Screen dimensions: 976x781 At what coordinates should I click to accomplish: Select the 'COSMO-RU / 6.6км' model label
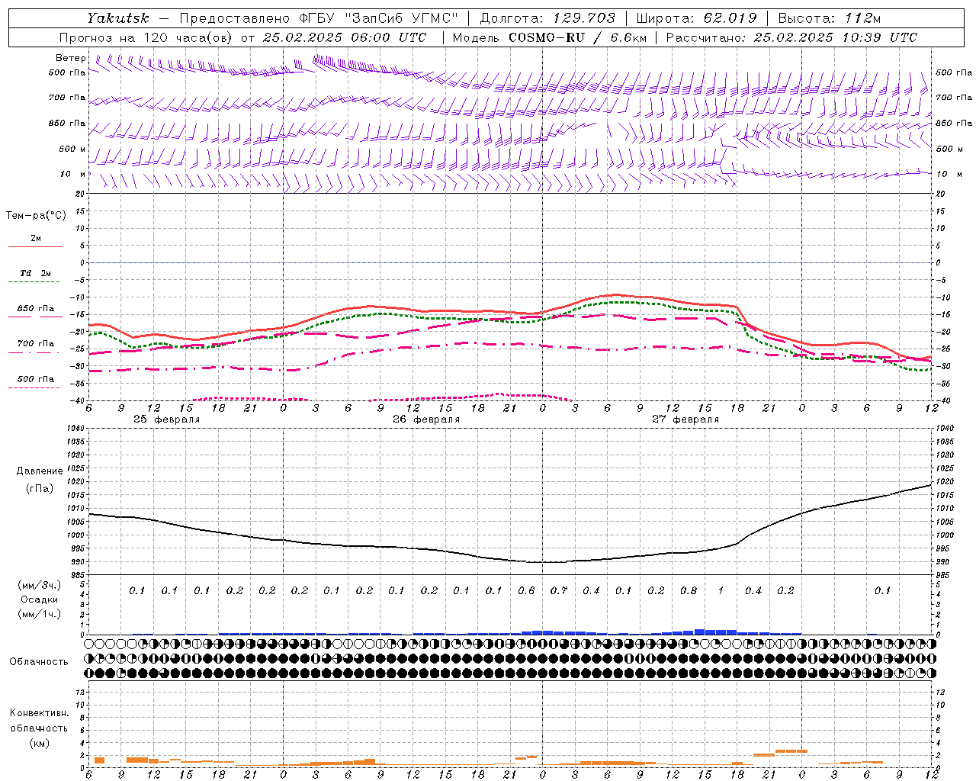(577, 37)
